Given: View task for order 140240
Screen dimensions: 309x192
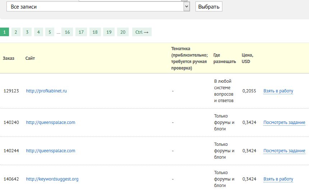Looking at the screenshot, I should [x=284, y=123].
